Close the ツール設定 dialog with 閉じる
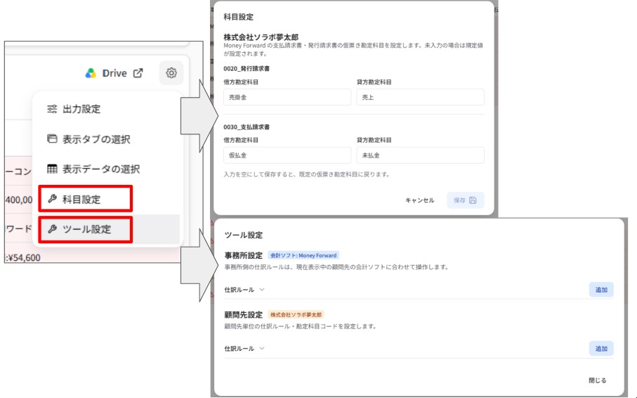Image resolution: width=637 pixels, height=398 pixels. pos(598,380)
